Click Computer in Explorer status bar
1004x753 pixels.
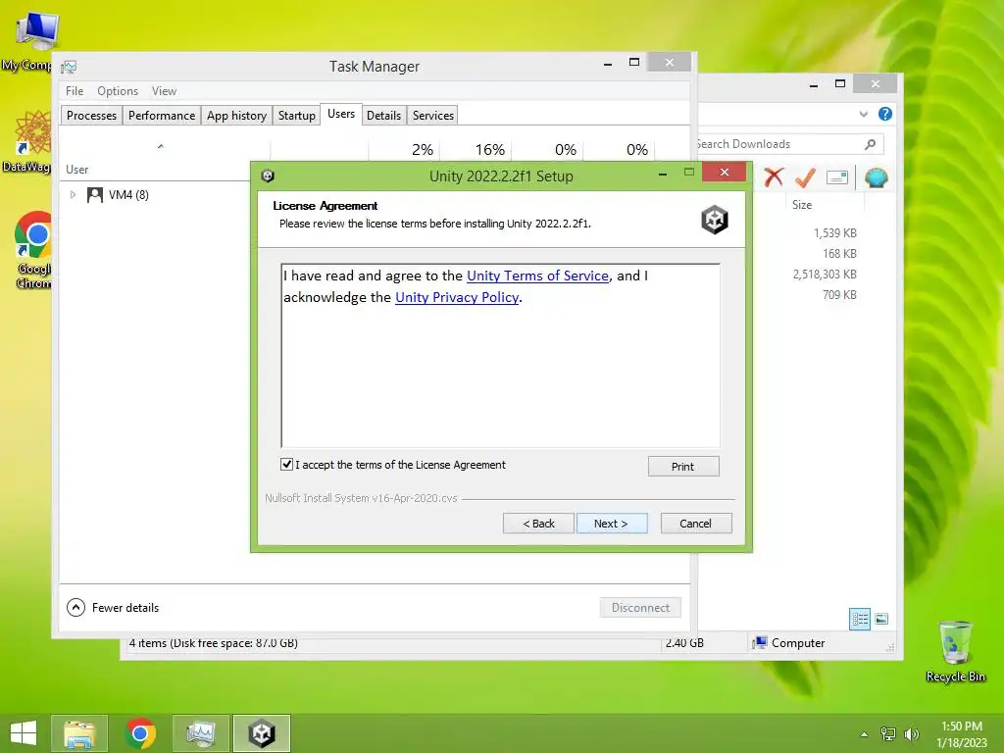(x=790, y=643)
